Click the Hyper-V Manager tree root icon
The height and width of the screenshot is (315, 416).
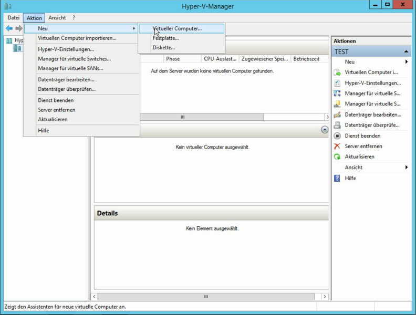pos(9,40)
